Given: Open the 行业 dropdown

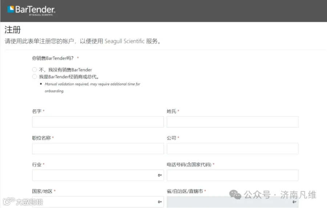Looking at the screenshot, I should (x=98, y=175).
